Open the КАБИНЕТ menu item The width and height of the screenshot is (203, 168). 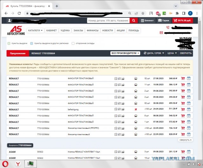(51, 30)
